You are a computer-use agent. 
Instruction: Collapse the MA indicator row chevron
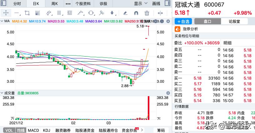tap(2, 21)
